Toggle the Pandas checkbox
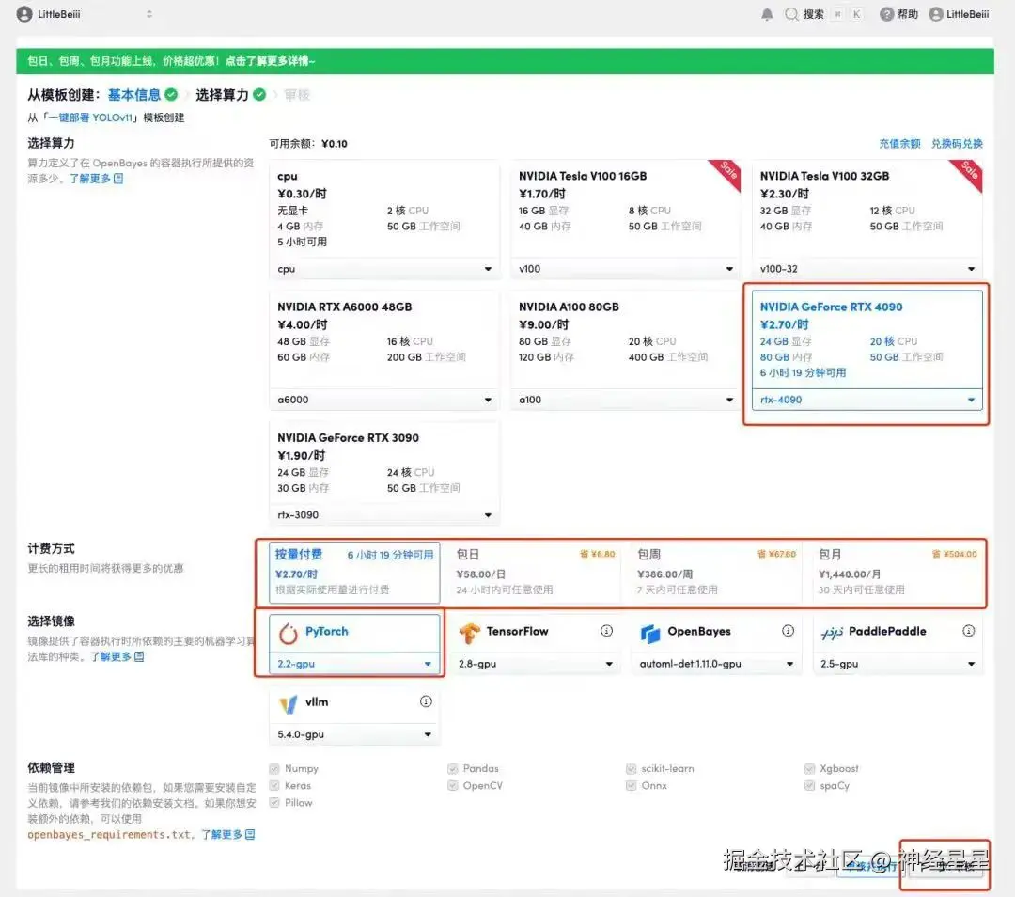1015x897 pixels. tap(452, 769)
